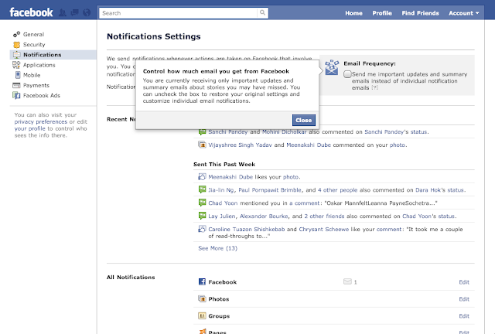Select Security settings in sidebar

(x=34, y=45)
